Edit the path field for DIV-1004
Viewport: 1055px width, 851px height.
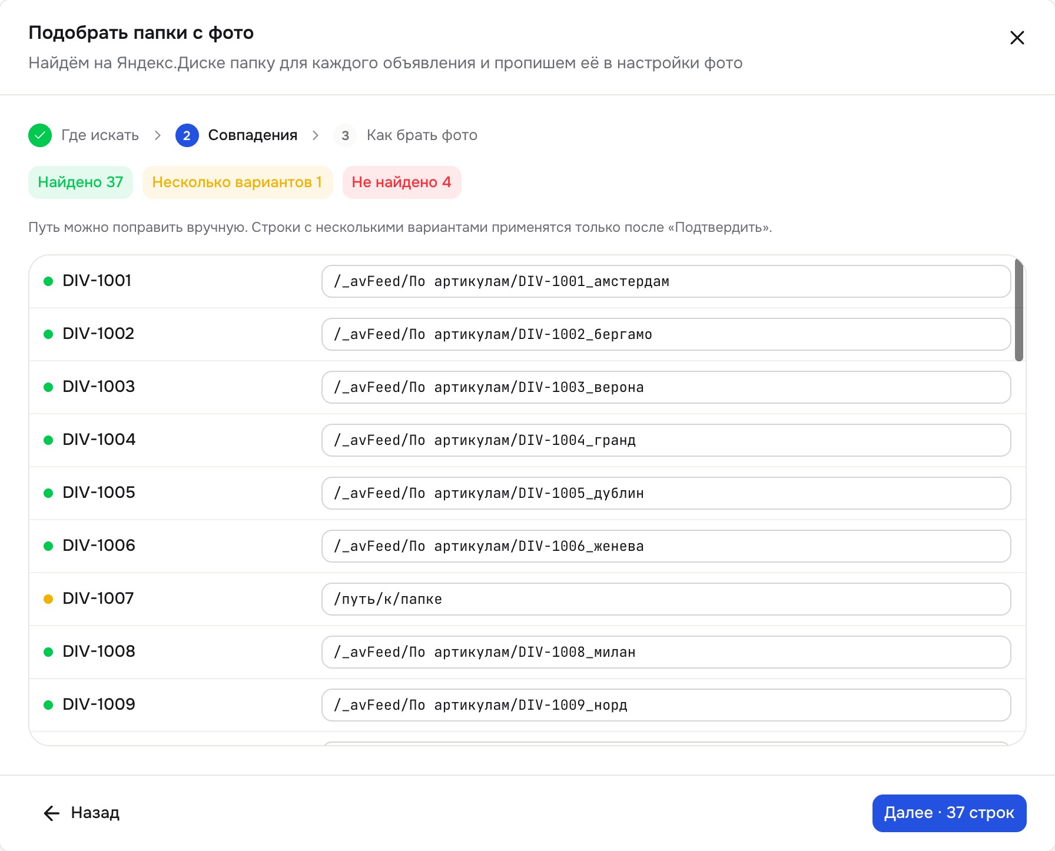point(666,440)
